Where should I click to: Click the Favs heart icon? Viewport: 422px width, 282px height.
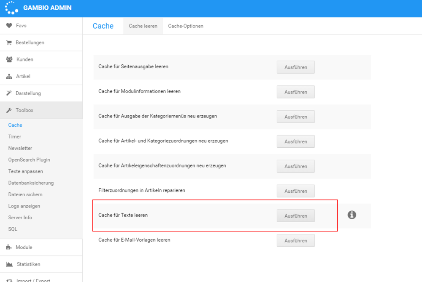[9, 26]
